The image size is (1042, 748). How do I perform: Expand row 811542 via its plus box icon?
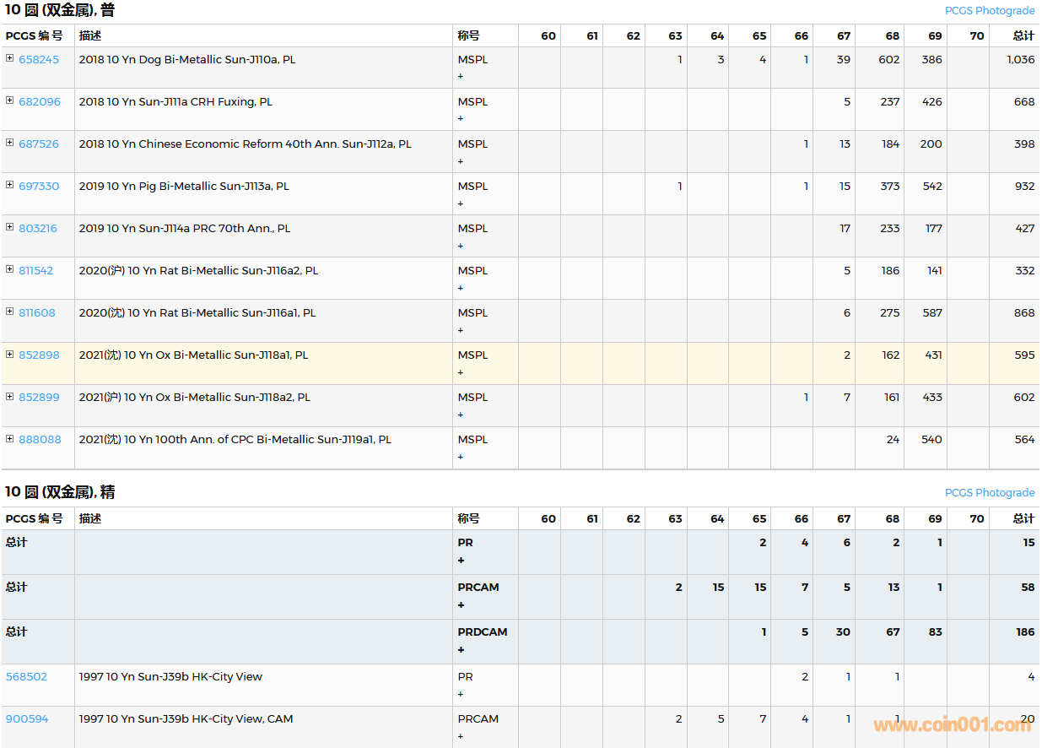[10, 269]
